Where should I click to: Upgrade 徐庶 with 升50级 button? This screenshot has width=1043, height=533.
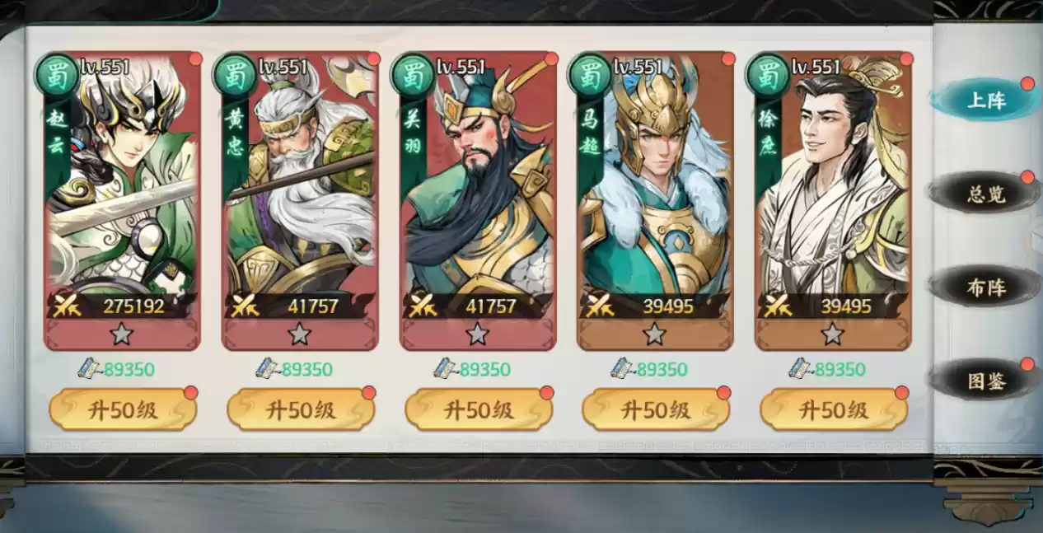tap(834, 409)
